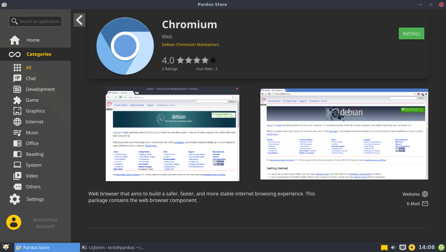
Task: Install Chromium with the green INSTALL button
Action: (x=412, y=34)
